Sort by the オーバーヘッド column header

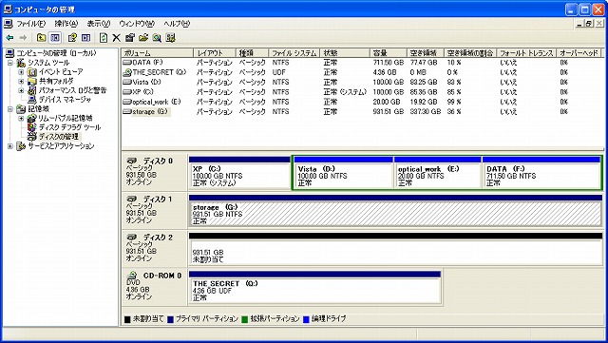tap(579, 53)
